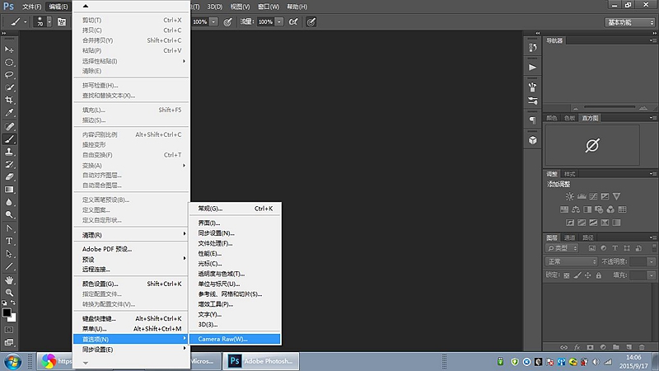The image size is (659, 371).
Task: Select the Clone Stamp tool
Action: pyautogui.click(x=9, y=152)
